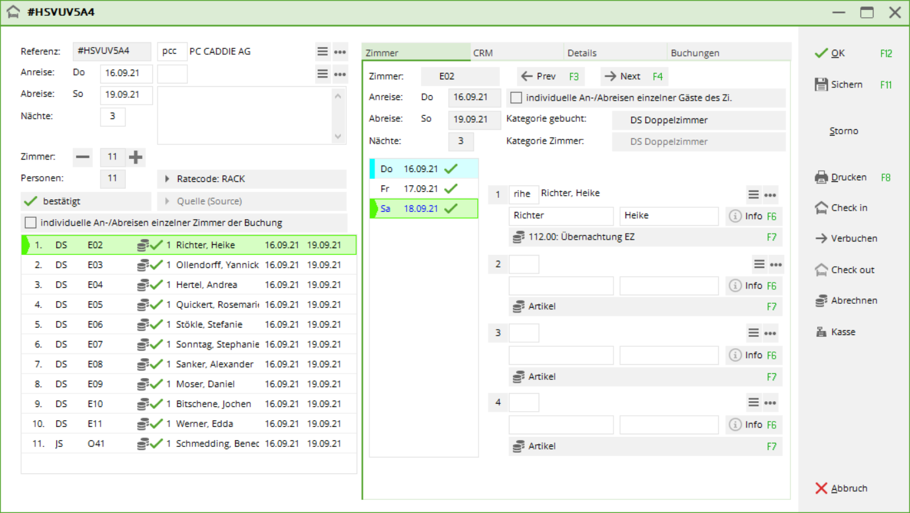Image resolution: width=910 pixels, height=513 pixels.
Task: Click minus icon to remove a room
Action: pos(83,157)
